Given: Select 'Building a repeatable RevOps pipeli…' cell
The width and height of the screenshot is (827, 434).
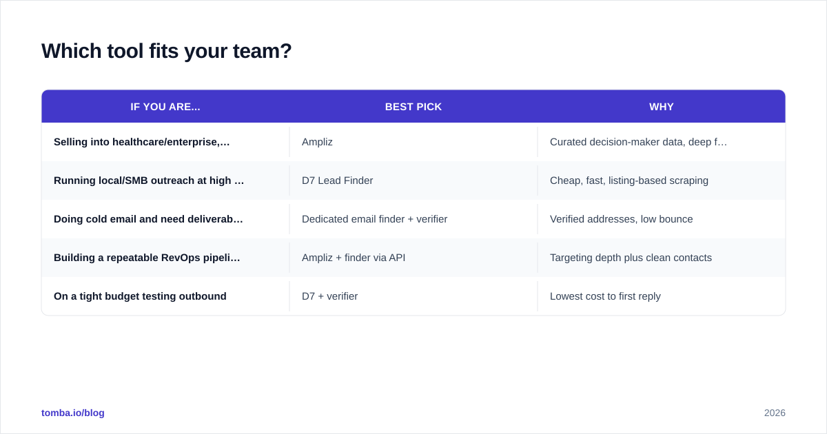Looking at the screenshot, I should (165, 258).
